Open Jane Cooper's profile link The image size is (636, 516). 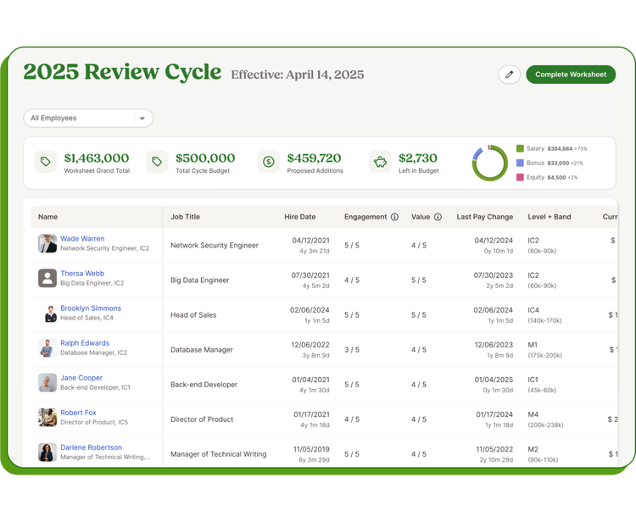(x=81, y=378)
